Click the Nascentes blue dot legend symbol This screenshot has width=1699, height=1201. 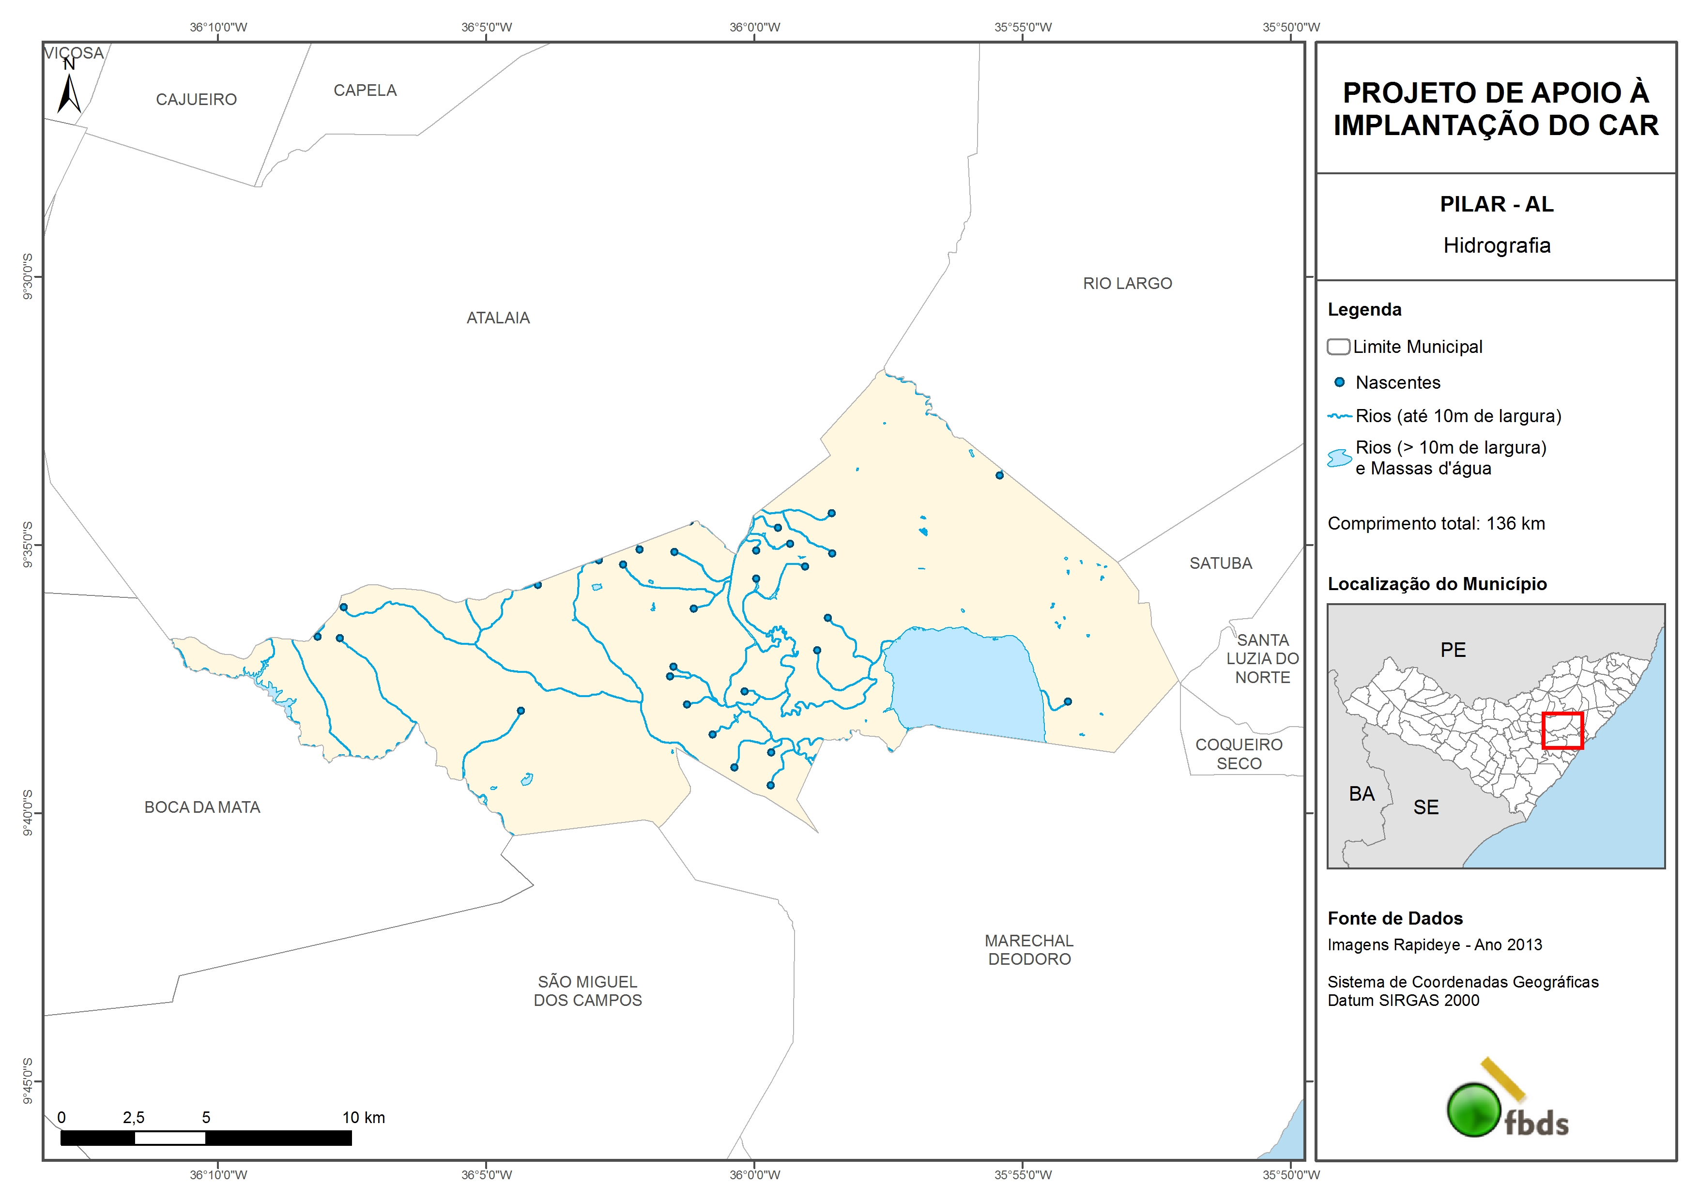(x=1339, y=382)
